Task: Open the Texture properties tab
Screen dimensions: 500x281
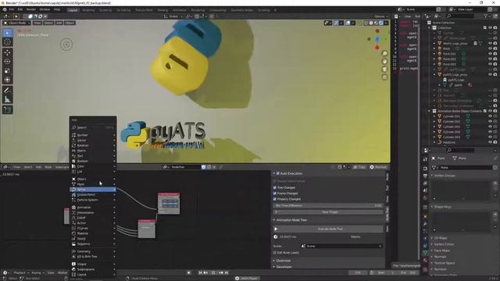Action: [425, 269]
